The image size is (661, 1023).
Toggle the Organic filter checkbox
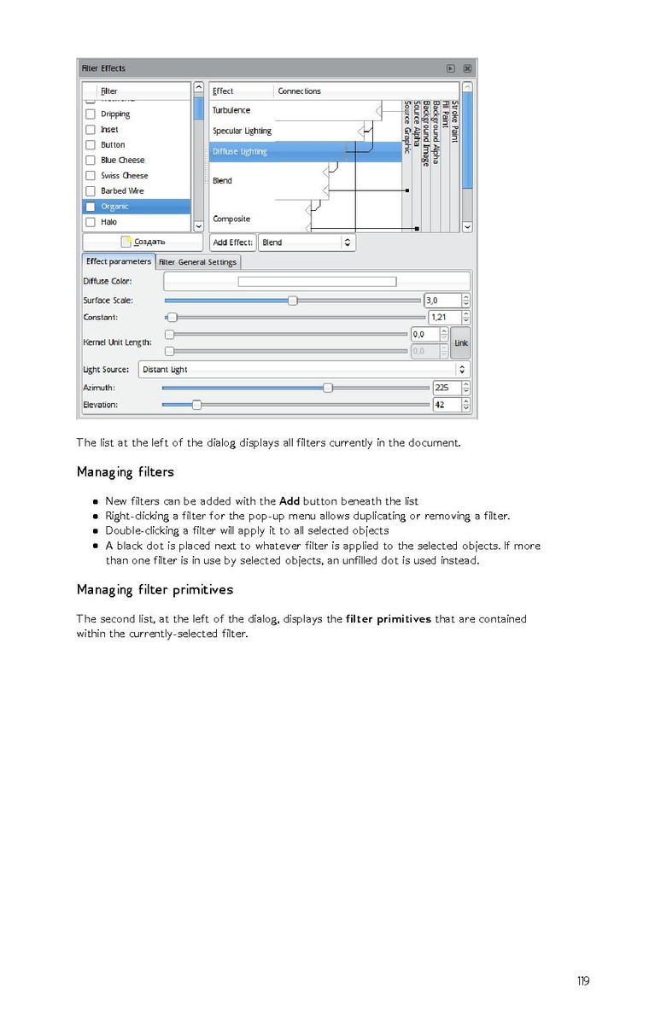pos(91,207)
